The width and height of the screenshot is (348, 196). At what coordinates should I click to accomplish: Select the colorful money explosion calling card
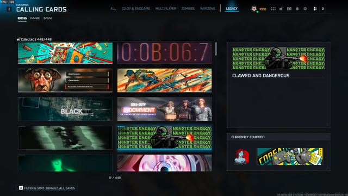(65, 53)
